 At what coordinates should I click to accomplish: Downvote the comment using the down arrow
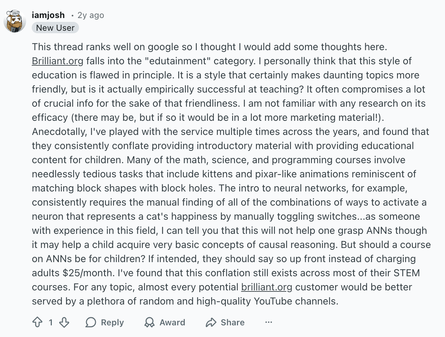click(63, 322)
